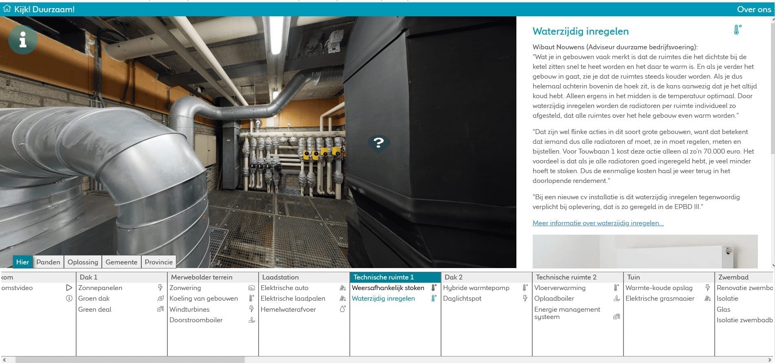Click the water drop icon next to Hemelwaterafvoer
The height and width of the screenshot is (363, 775).
342,309
